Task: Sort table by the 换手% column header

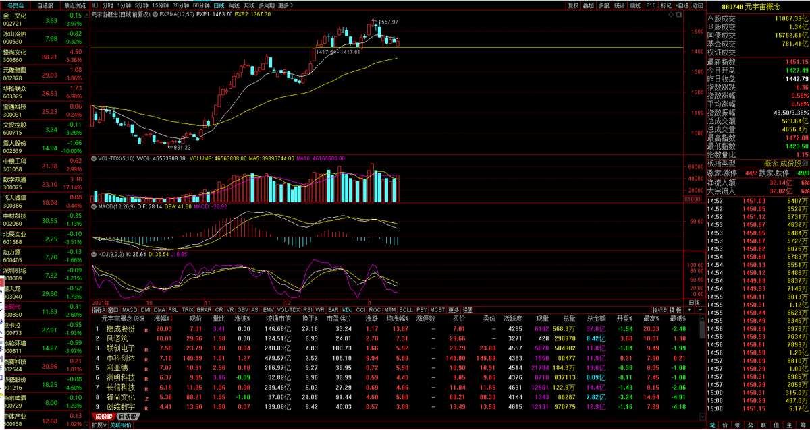Action: [310, 318]
